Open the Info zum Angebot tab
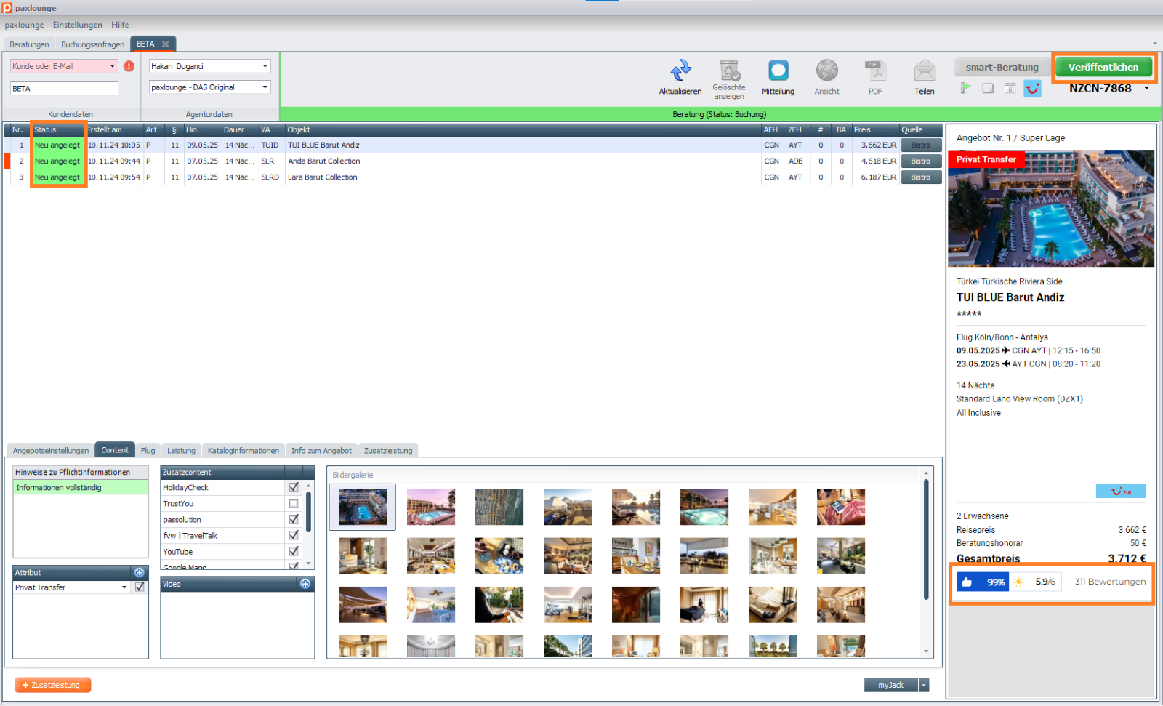Image resolution: width=1163 pixels, height=706 pixels. click(321, 451)
